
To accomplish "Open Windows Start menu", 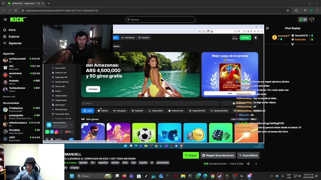I will [x=72, y=176].
